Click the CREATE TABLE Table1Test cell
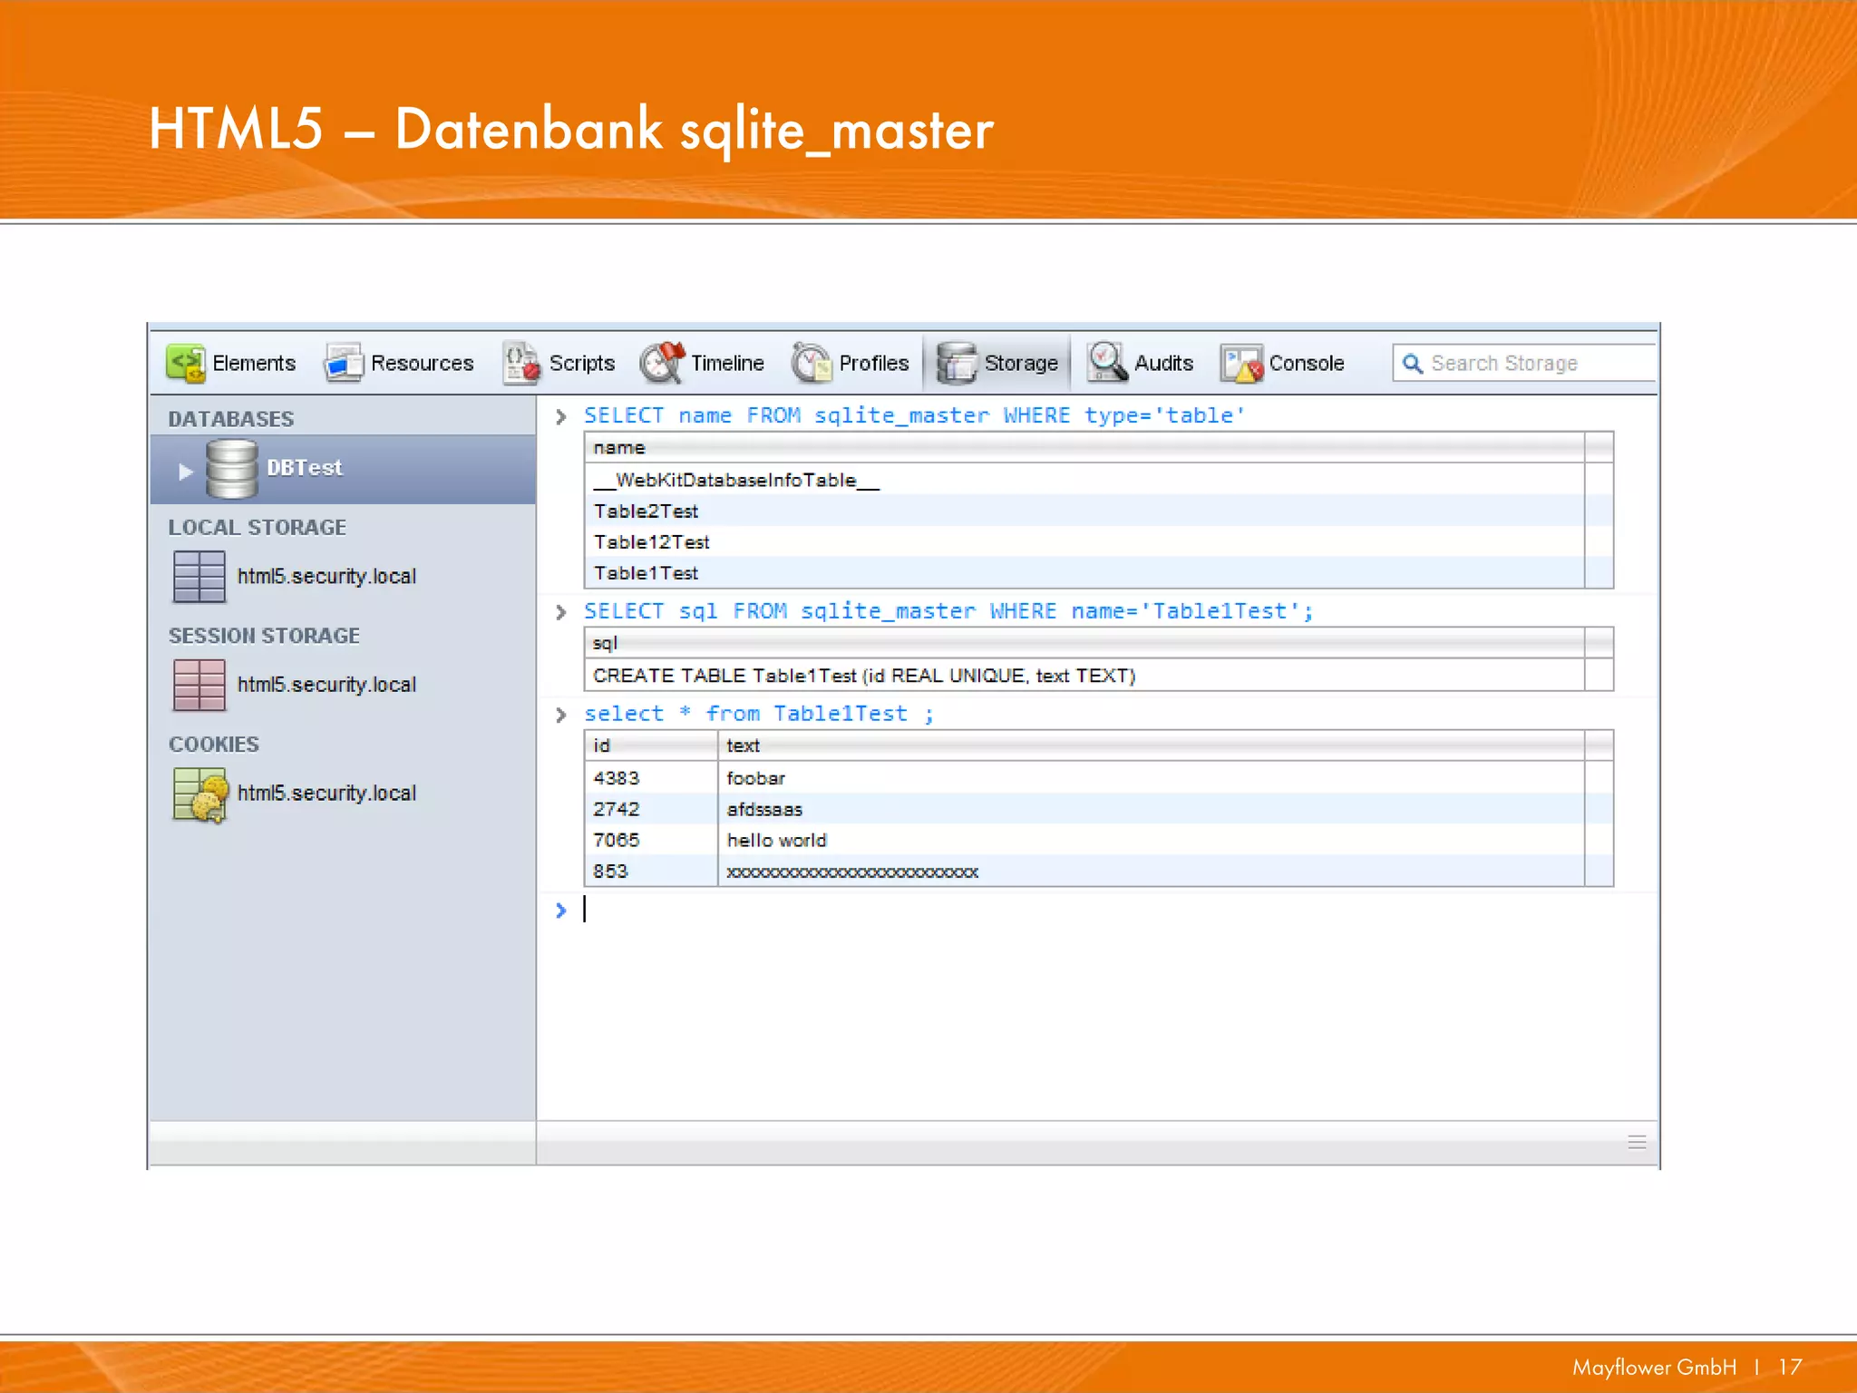 click(1084, 676)
